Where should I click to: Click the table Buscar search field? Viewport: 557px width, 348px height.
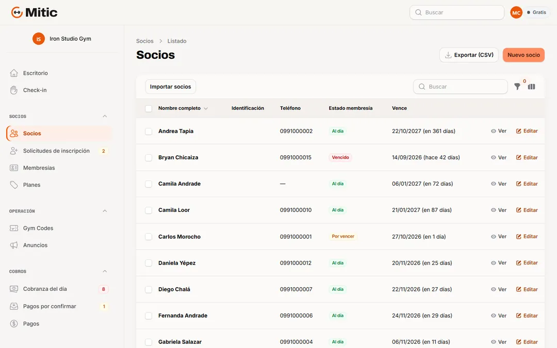pyautogui.click(x=461, y=87)
